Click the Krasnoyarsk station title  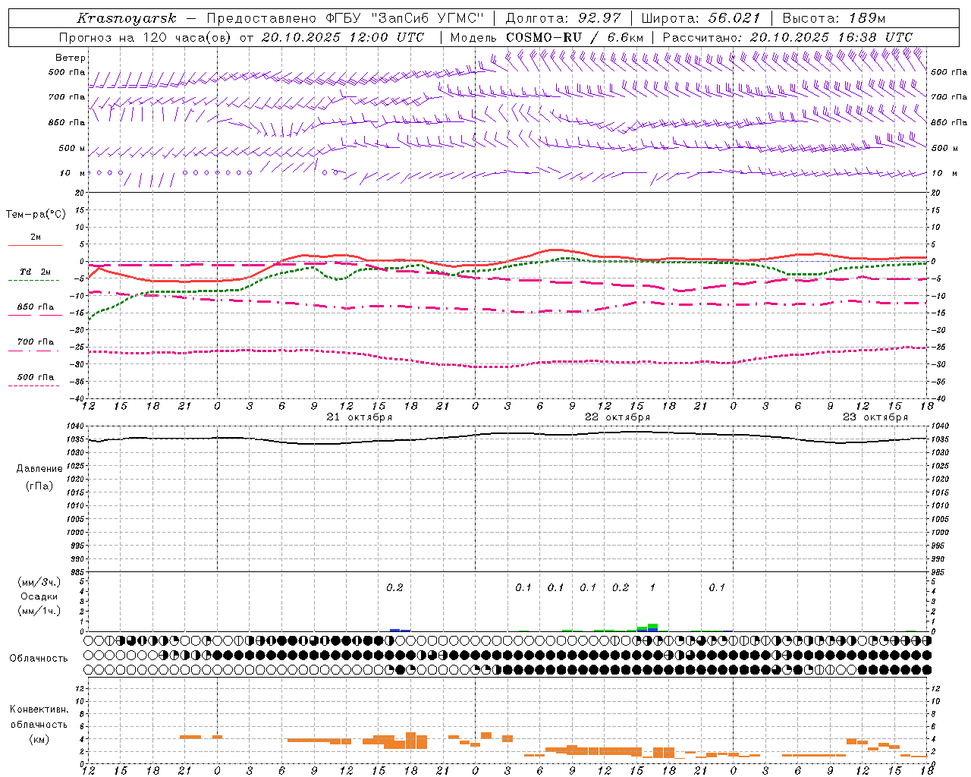[126, 18]
